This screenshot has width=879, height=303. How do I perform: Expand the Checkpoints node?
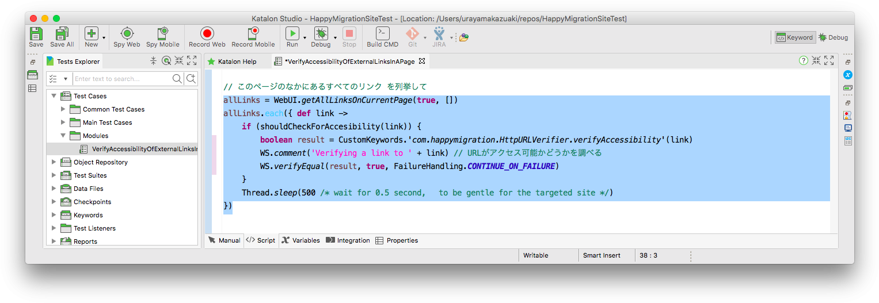pyautogui.click(x=54, y=202)
